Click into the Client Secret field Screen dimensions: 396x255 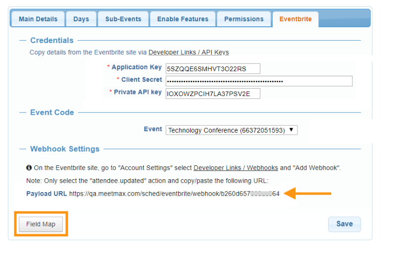259,81
